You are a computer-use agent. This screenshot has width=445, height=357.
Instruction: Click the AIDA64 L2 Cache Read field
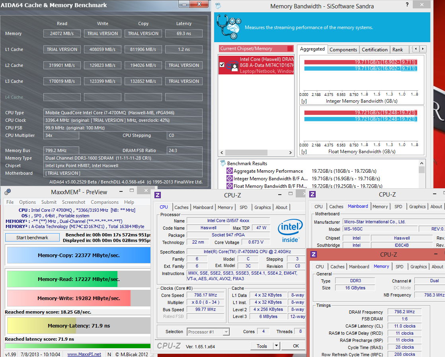(x=62, y=65)
